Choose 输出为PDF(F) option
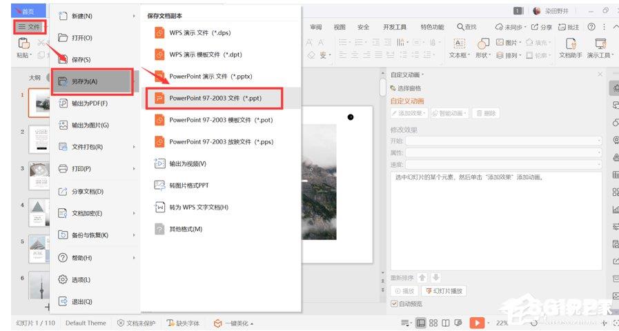 tap(95, 103)
